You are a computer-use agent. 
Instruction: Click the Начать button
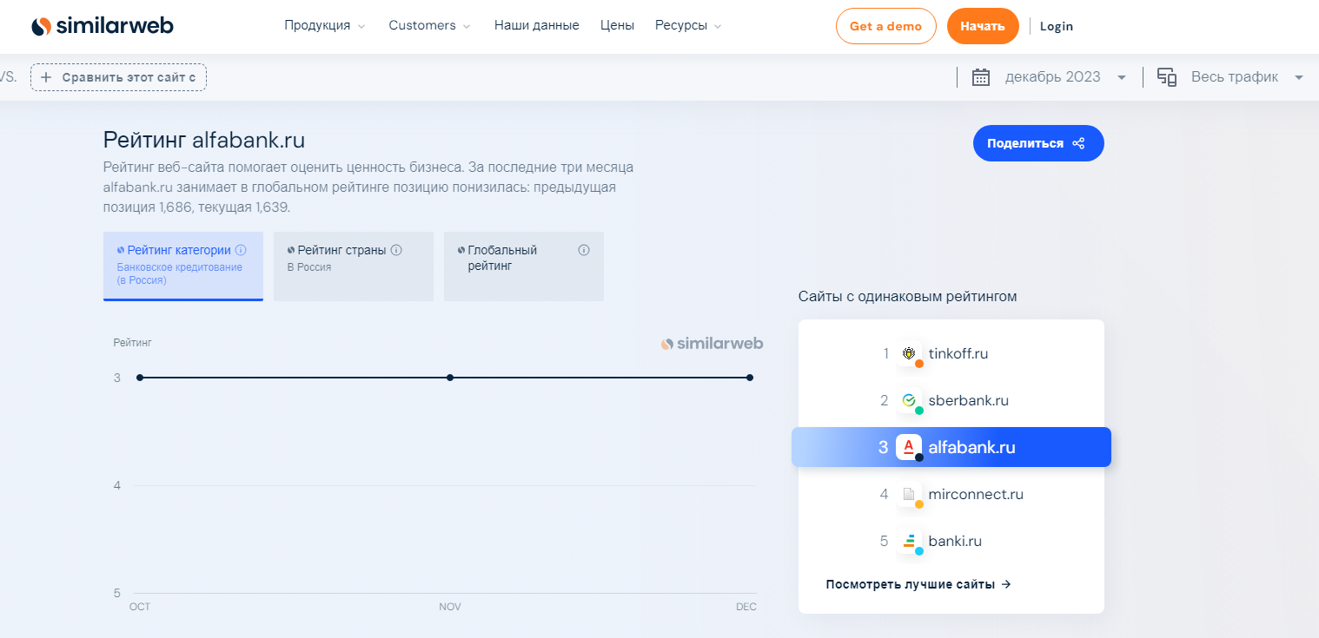[983, 26]
